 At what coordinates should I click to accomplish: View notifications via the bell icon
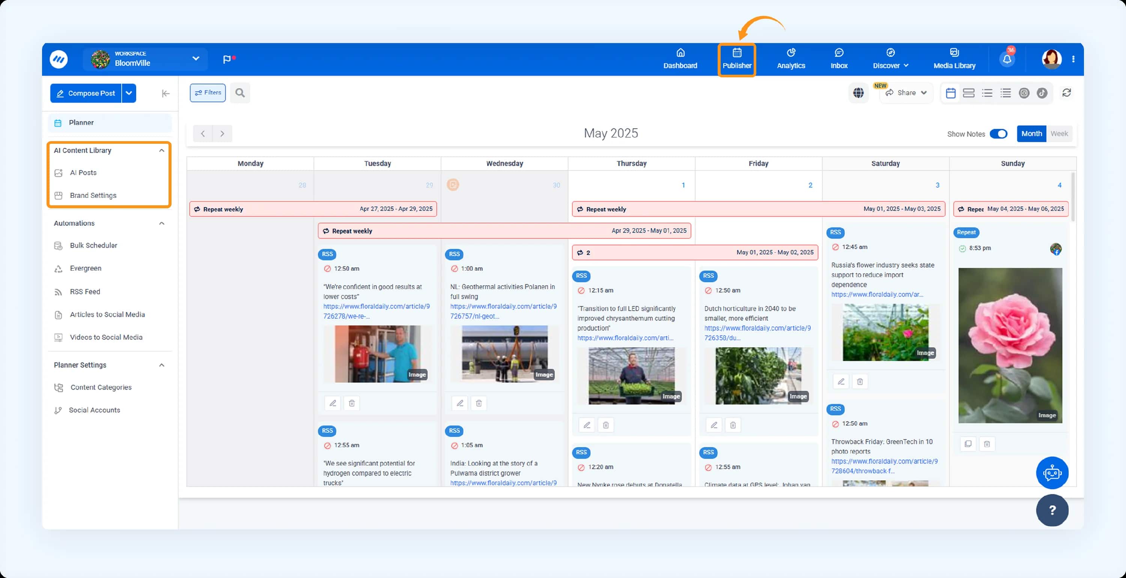pyautogui.click(x=1007, y=57)
